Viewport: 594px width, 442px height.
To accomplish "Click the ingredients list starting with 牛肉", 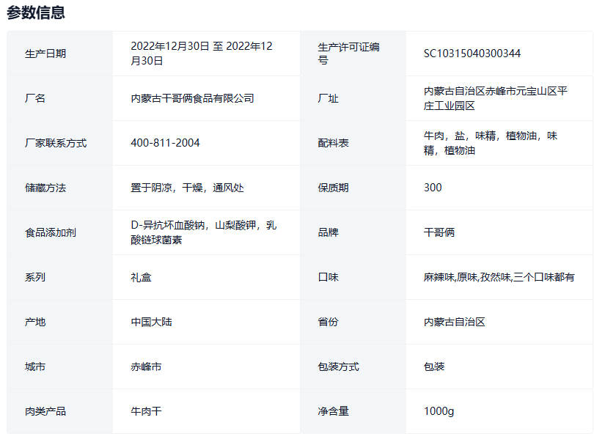I will pyautogui.click(x=490, y=143).
